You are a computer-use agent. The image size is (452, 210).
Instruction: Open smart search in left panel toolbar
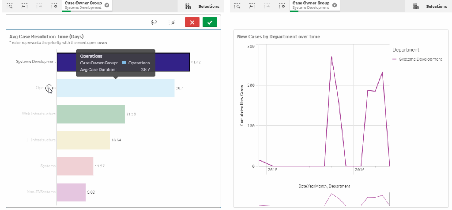(10, 6)
